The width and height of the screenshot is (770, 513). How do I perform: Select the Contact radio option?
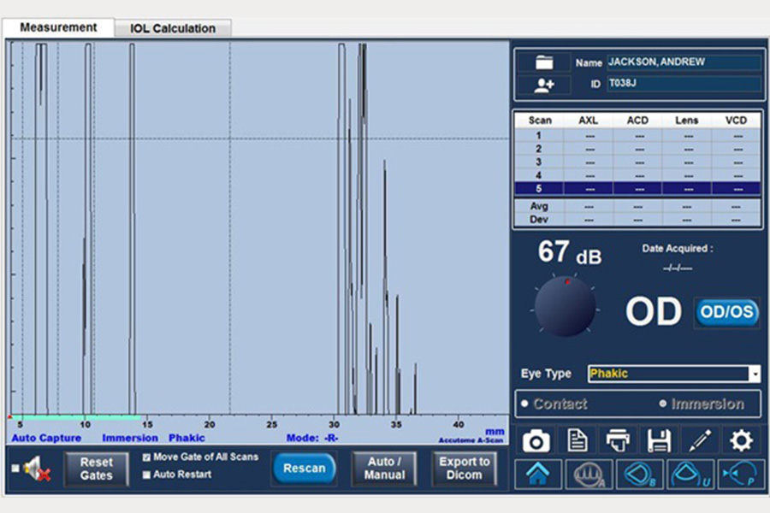click(525, 404)
